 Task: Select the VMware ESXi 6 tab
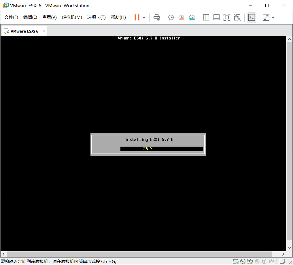[x=24, y=31]
